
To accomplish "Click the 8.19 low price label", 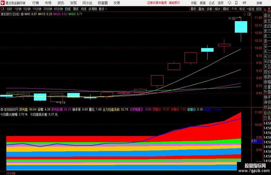I will 63,103.
